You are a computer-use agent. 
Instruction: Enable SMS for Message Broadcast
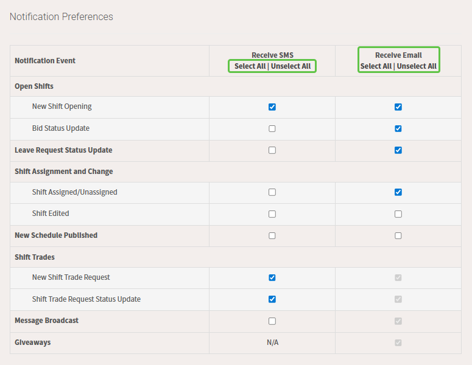point(272,321)
